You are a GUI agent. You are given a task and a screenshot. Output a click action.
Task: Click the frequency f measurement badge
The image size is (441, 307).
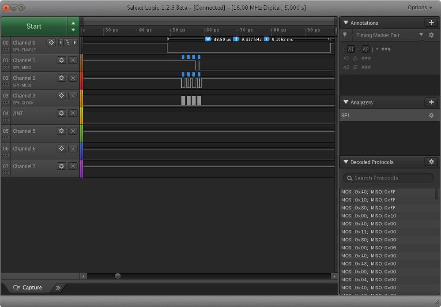236,39
